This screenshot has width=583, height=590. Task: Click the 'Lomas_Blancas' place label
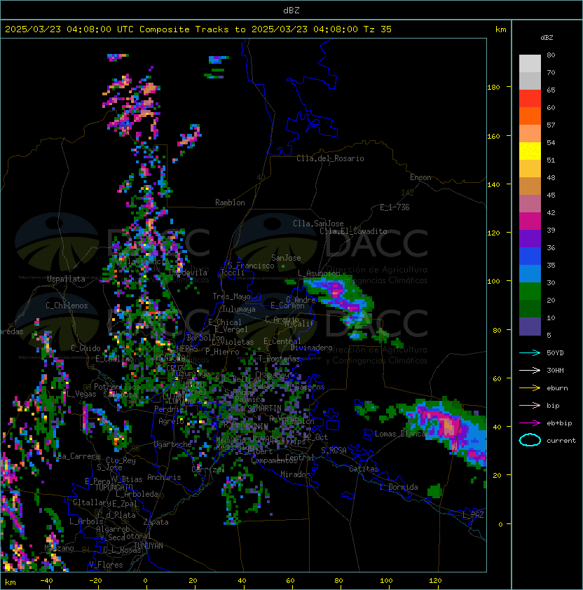coord(402,434)
